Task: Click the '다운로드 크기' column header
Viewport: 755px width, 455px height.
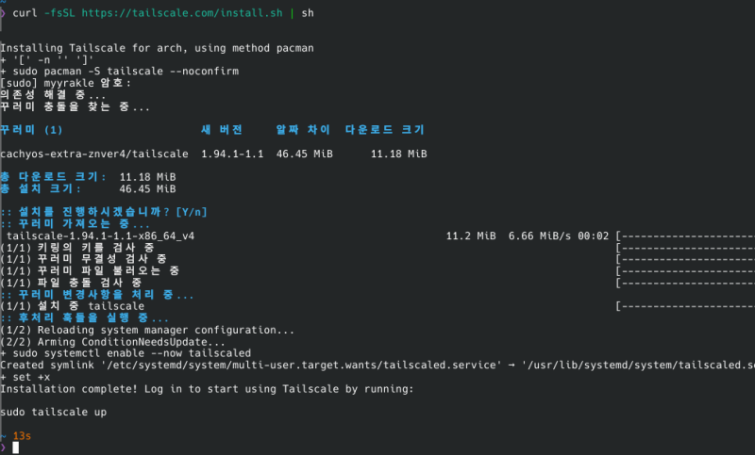Action: [384, 129]
